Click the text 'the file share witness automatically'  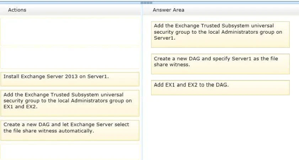click(49, 131)
